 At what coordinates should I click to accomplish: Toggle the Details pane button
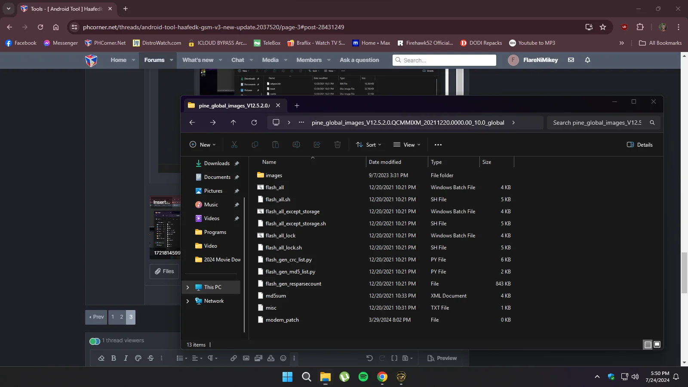coord(640,145)
